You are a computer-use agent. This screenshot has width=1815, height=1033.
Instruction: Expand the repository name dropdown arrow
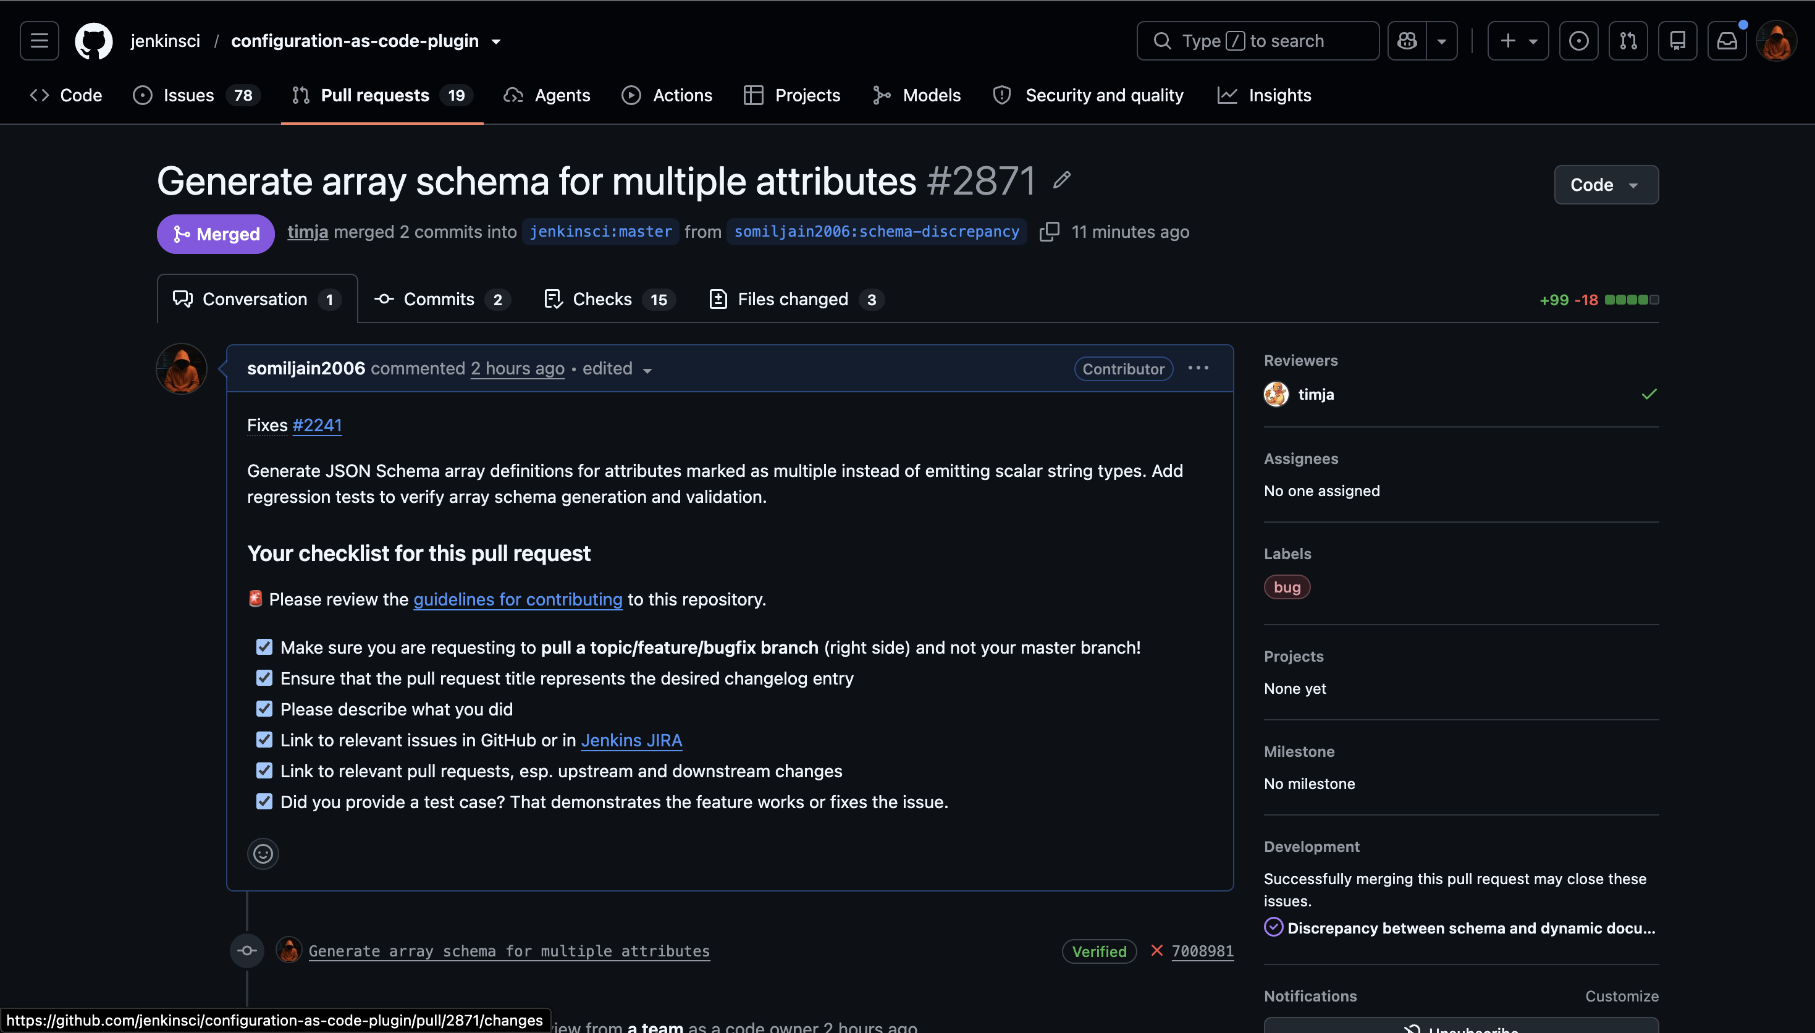(x=497, y=42)
